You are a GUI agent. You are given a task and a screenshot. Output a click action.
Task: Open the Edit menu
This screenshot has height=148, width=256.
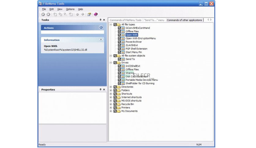coord(51,9)
